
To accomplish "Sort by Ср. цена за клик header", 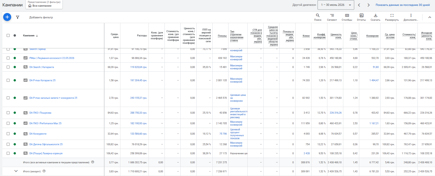I will 390,36.
